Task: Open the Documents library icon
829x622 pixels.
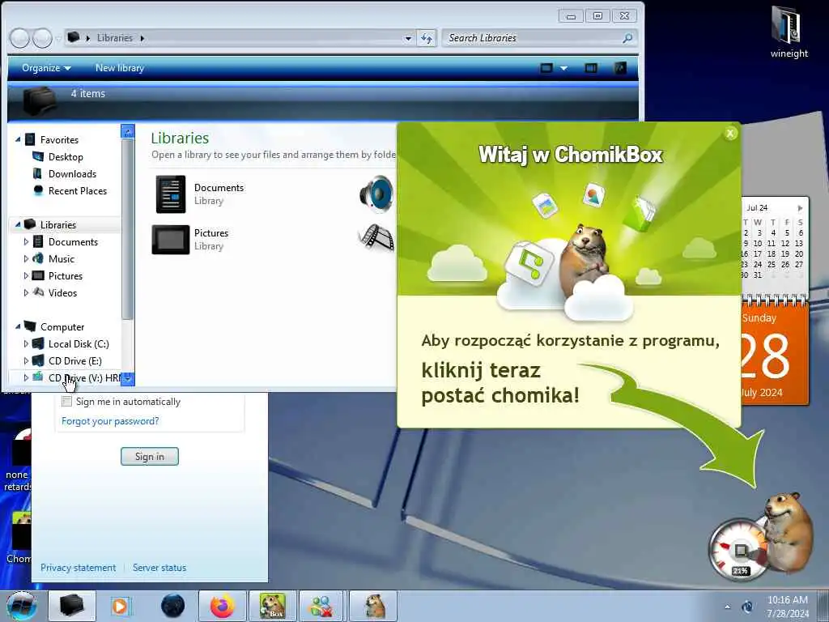Action: click(171, 194)
